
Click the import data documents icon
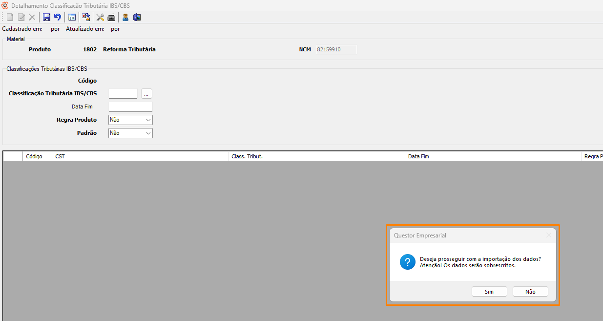point(86,17)
